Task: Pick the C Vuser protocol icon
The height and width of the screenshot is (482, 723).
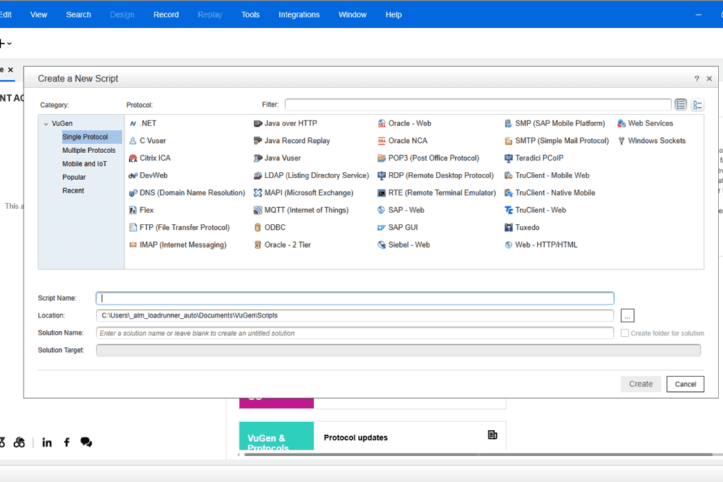Action: point(133,141)
